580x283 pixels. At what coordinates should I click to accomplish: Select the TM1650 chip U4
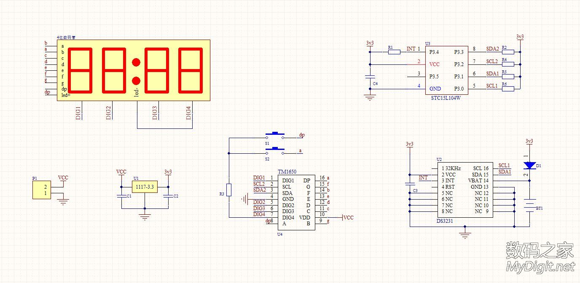click(x=296, y=202)
